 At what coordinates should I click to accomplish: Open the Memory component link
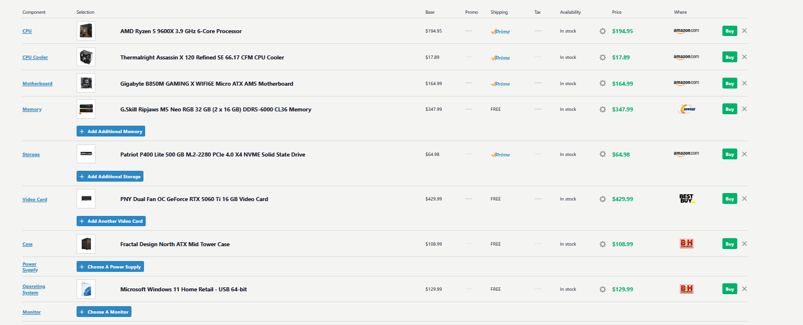[x=32, y=109]
